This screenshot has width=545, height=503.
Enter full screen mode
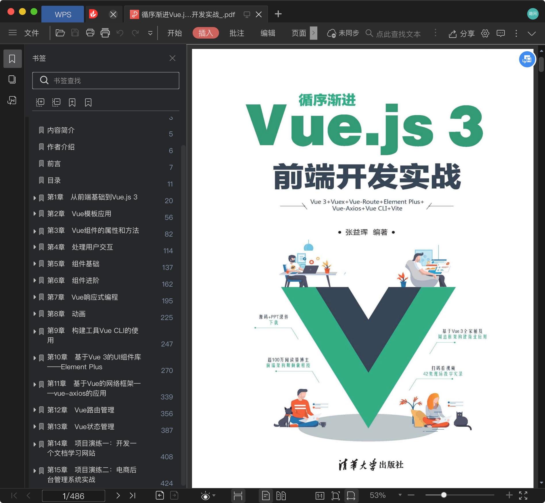[523, 495]
